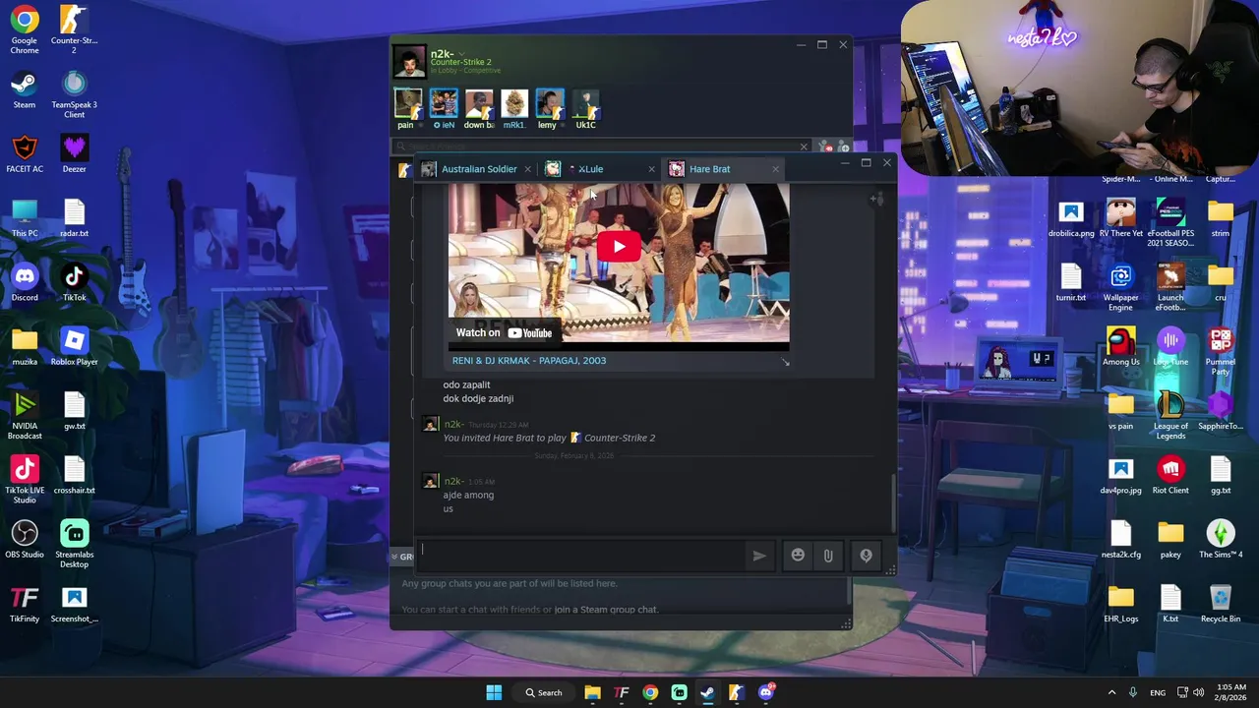The height and width of the screenshot is (708, 1259).
Task: Open crosshair.txt desktop file
Action: click(74, 476)
